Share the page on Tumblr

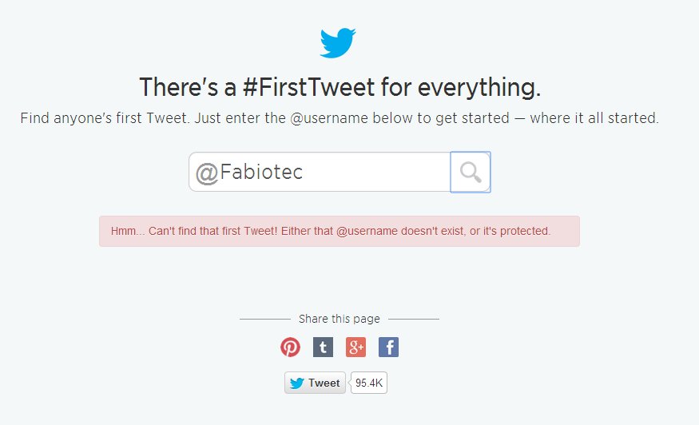323,347
